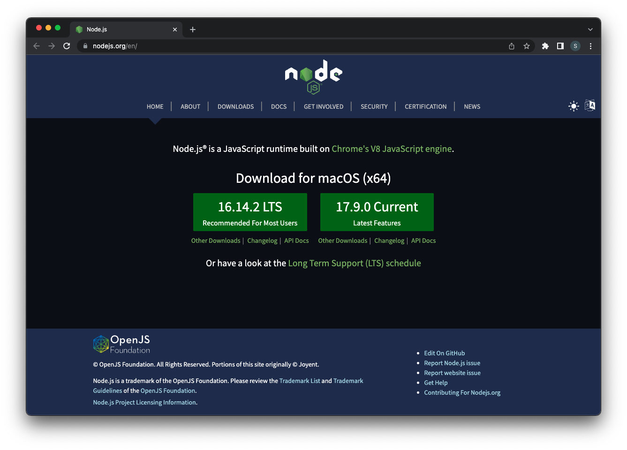Follow Chrome's V8 JavaScript engine link
The image size is (627, 450).
(x=392, y=149)
